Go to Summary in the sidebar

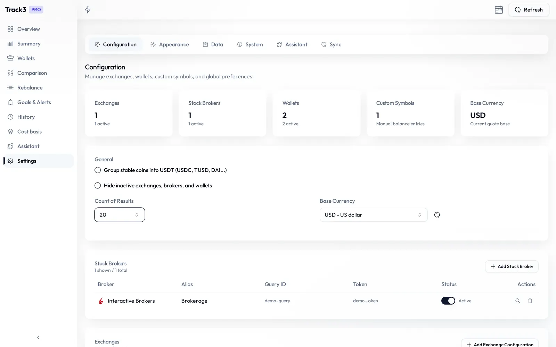(38, 44)
